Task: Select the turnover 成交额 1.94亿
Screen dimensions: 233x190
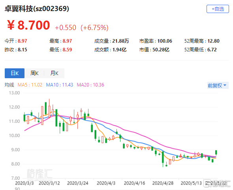Action: point(110,49)
